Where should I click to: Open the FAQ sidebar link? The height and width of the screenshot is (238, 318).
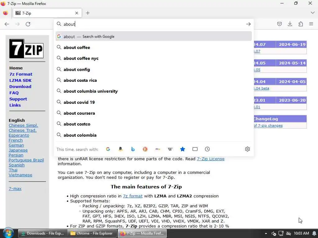(x=14, y=93)
